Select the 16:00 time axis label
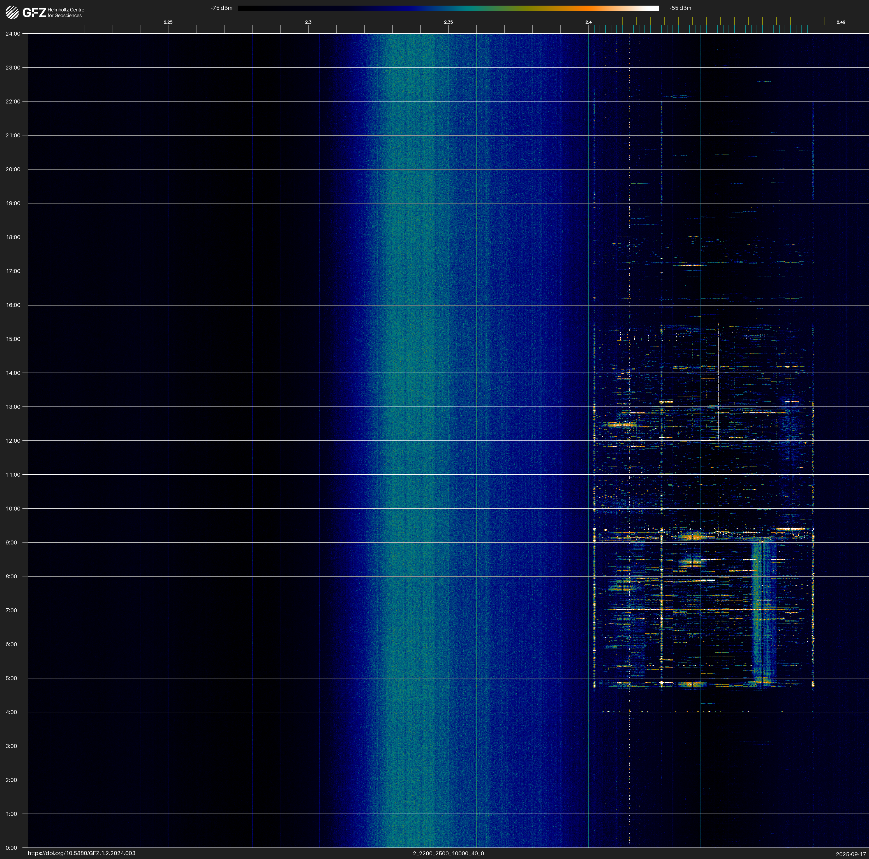This screenshot has width=869, height=859. (13, 305)
